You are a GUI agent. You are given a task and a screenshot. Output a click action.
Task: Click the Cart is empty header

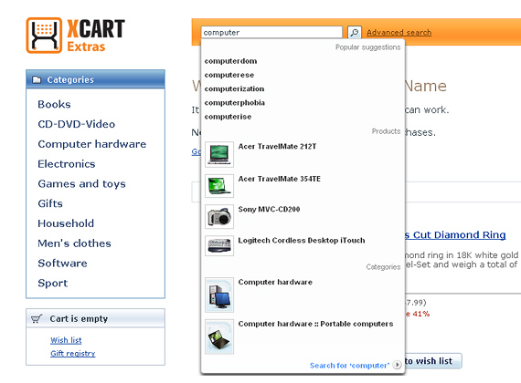[95, 318]
